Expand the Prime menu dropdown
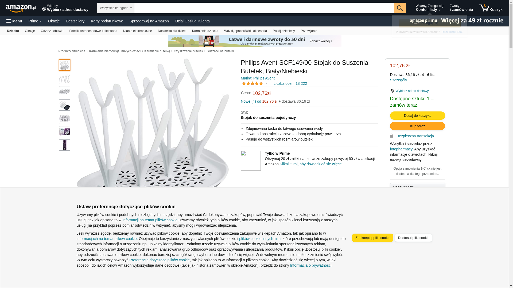Screen dimensions: 513x288 coord(35,21)
